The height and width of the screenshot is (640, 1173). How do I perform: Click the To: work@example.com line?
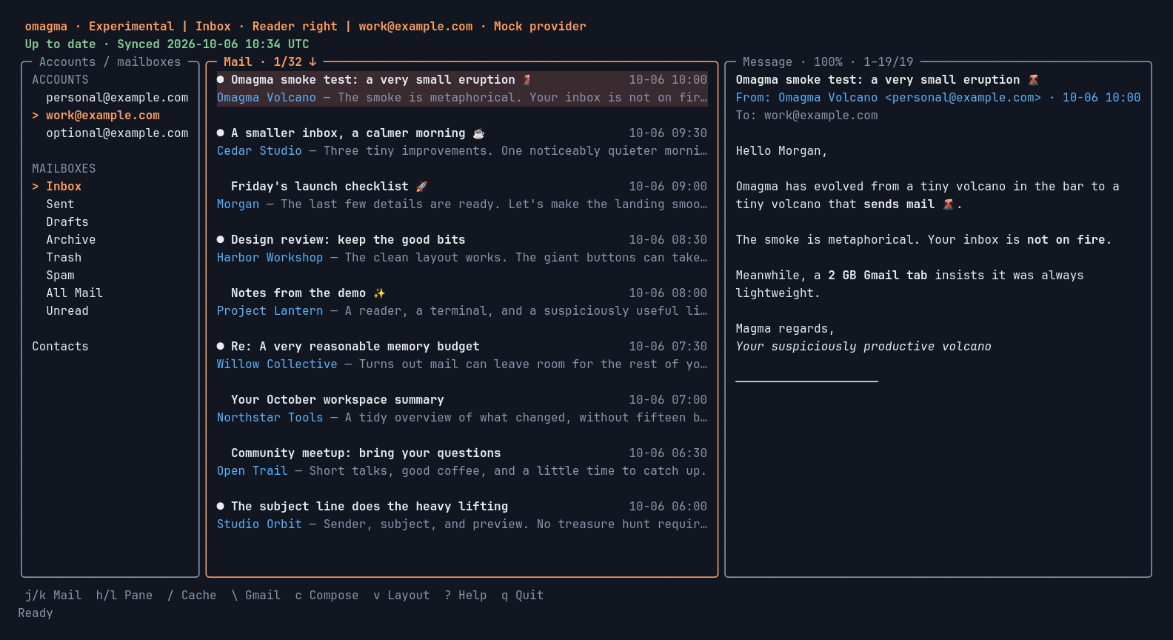(x=806, y=116)
